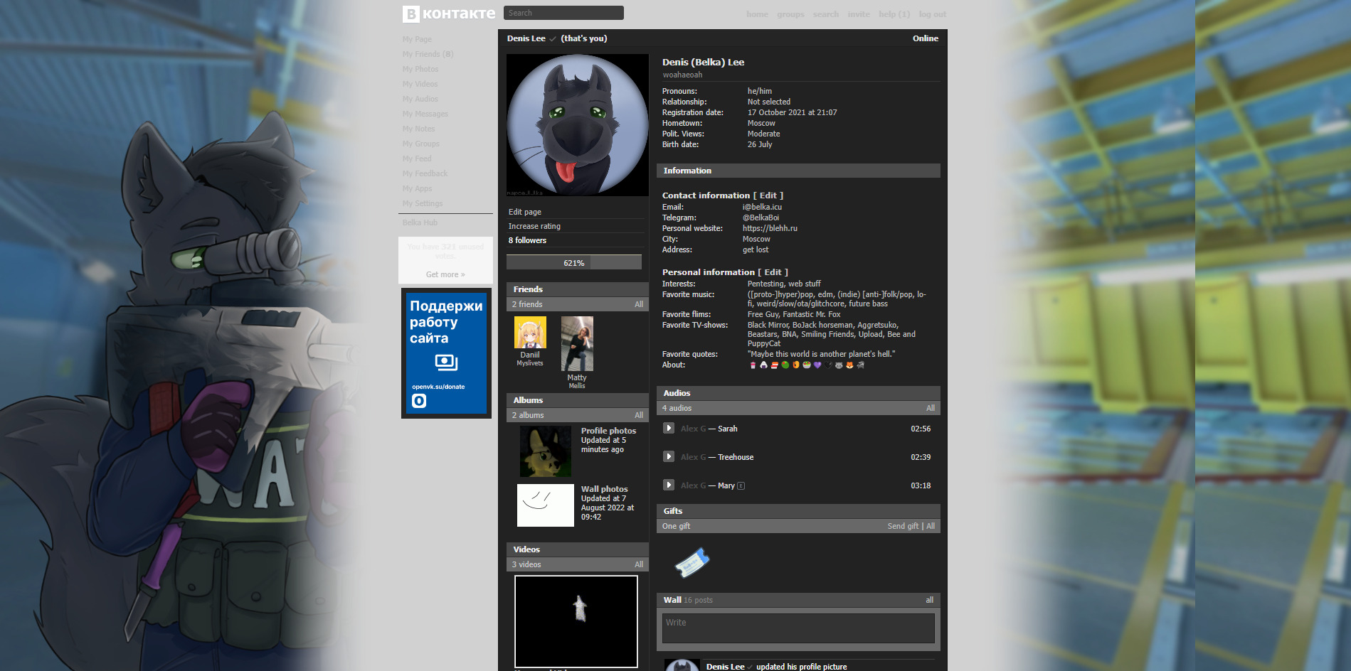Show all audios via All link
Screen dimensions: 1351x671
pos(931,408)
